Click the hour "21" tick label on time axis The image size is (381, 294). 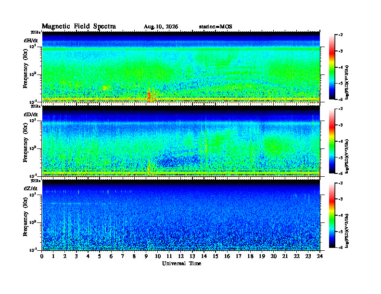(285, 256)
